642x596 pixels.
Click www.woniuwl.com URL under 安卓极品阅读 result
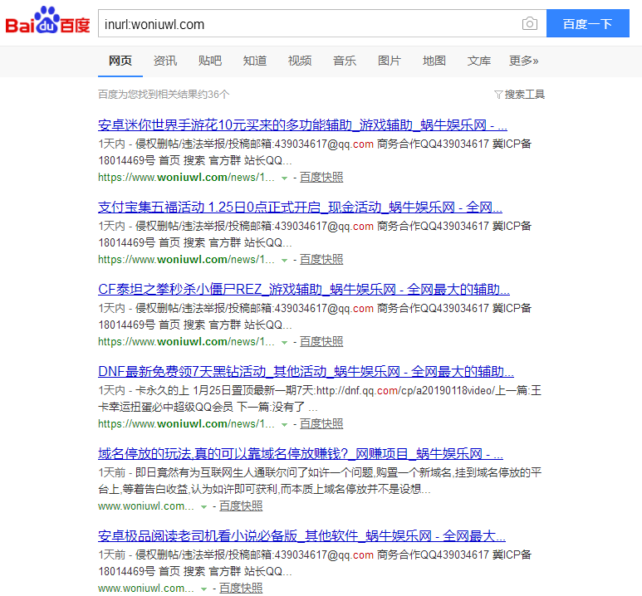146,589
